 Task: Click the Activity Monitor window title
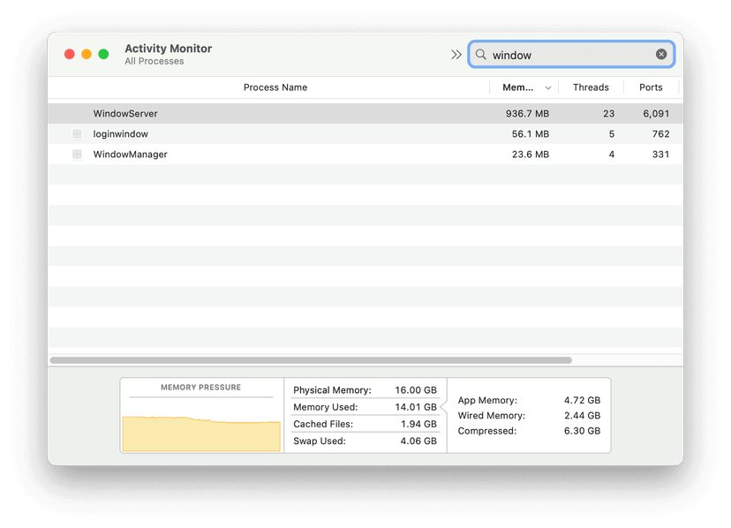168,49
